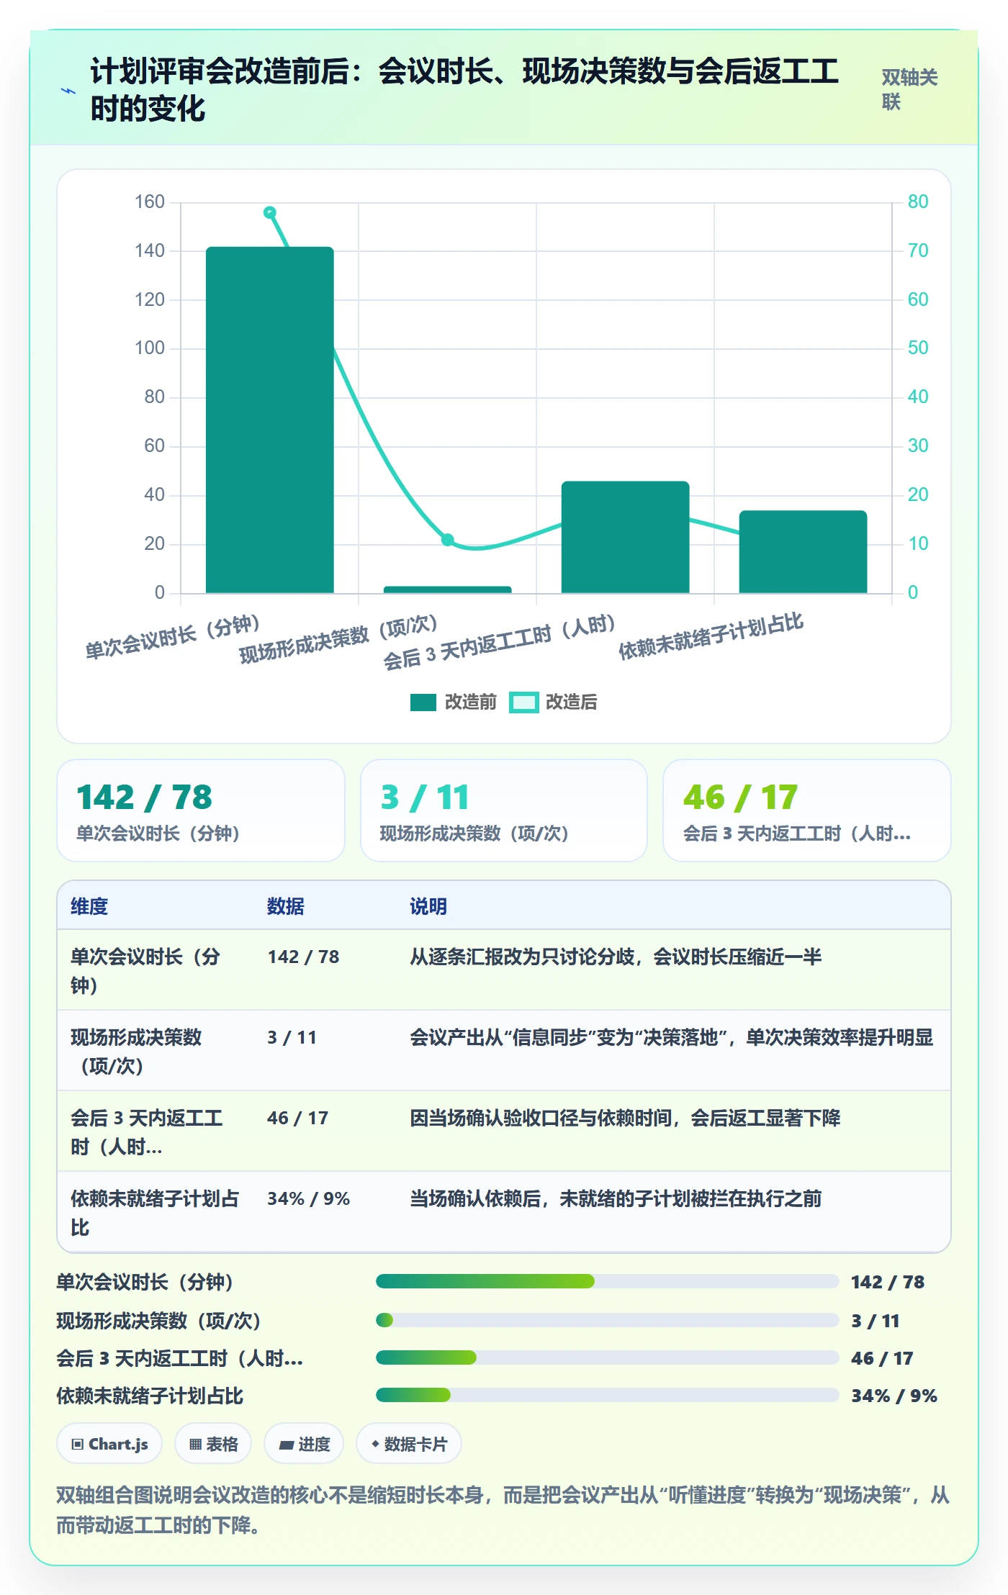Select table cell 34% / 9%
Screen dimensions: 1008x1595
(x=308, y=1198)
